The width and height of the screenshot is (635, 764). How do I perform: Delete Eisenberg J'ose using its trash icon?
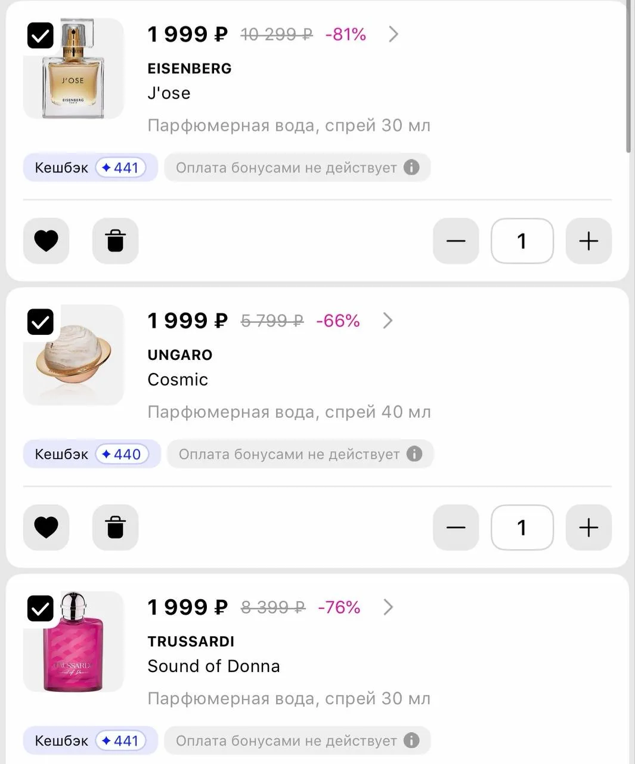(x=115, y=241)
